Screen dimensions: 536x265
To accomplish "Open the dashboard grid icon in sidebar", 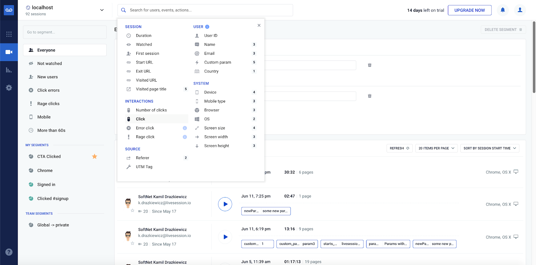I will [x=9, y=34].
